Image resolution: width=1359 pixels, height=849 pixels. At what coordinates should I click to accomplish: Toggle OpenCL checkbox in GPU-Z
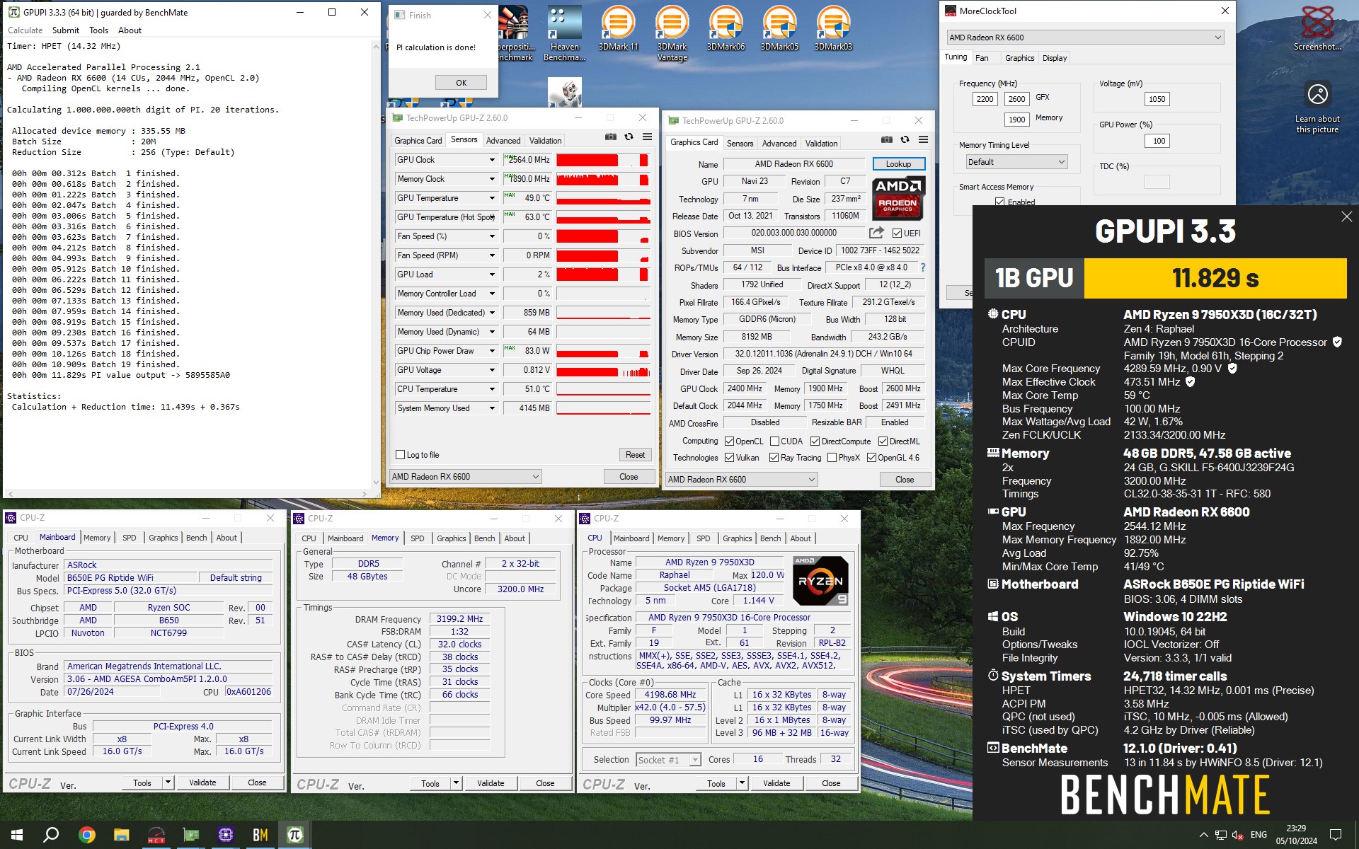pyautogui.click(x=729, y=441)
